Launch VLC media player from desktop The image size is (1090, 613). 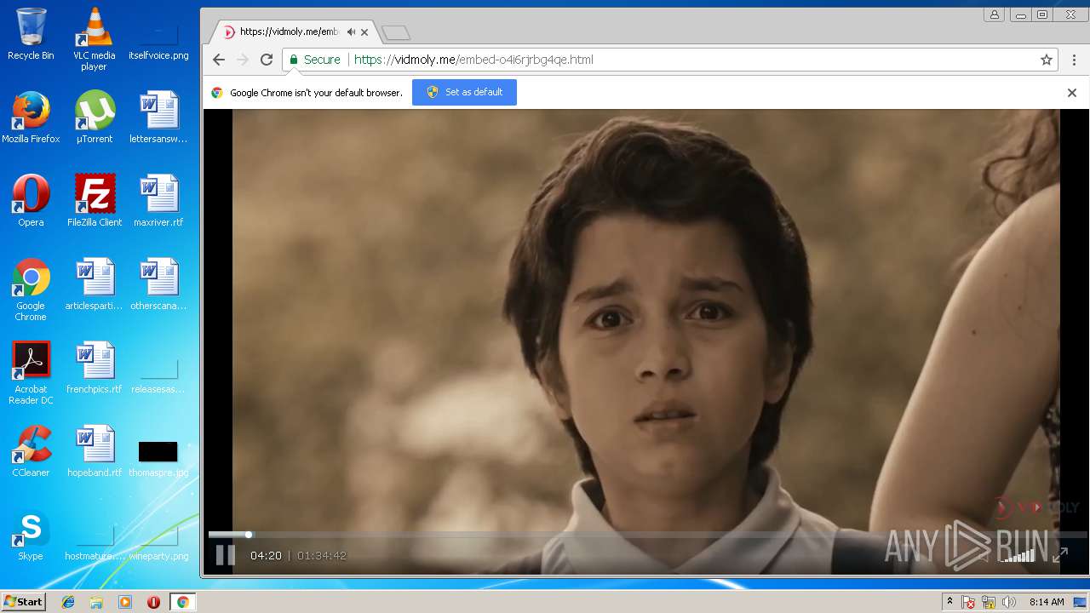pos(94,39)
